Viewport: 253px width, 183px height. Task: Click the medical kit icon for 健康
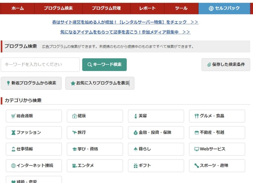click(74, 116)
